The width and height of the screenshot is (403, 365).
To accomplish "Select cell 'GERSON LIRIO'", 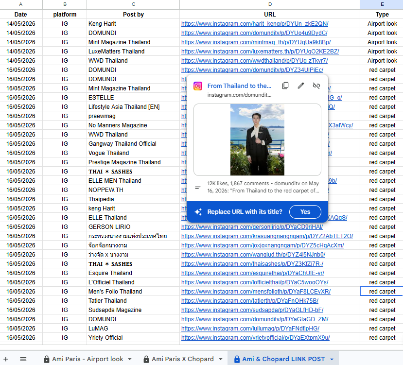I will tap(133, 227).
